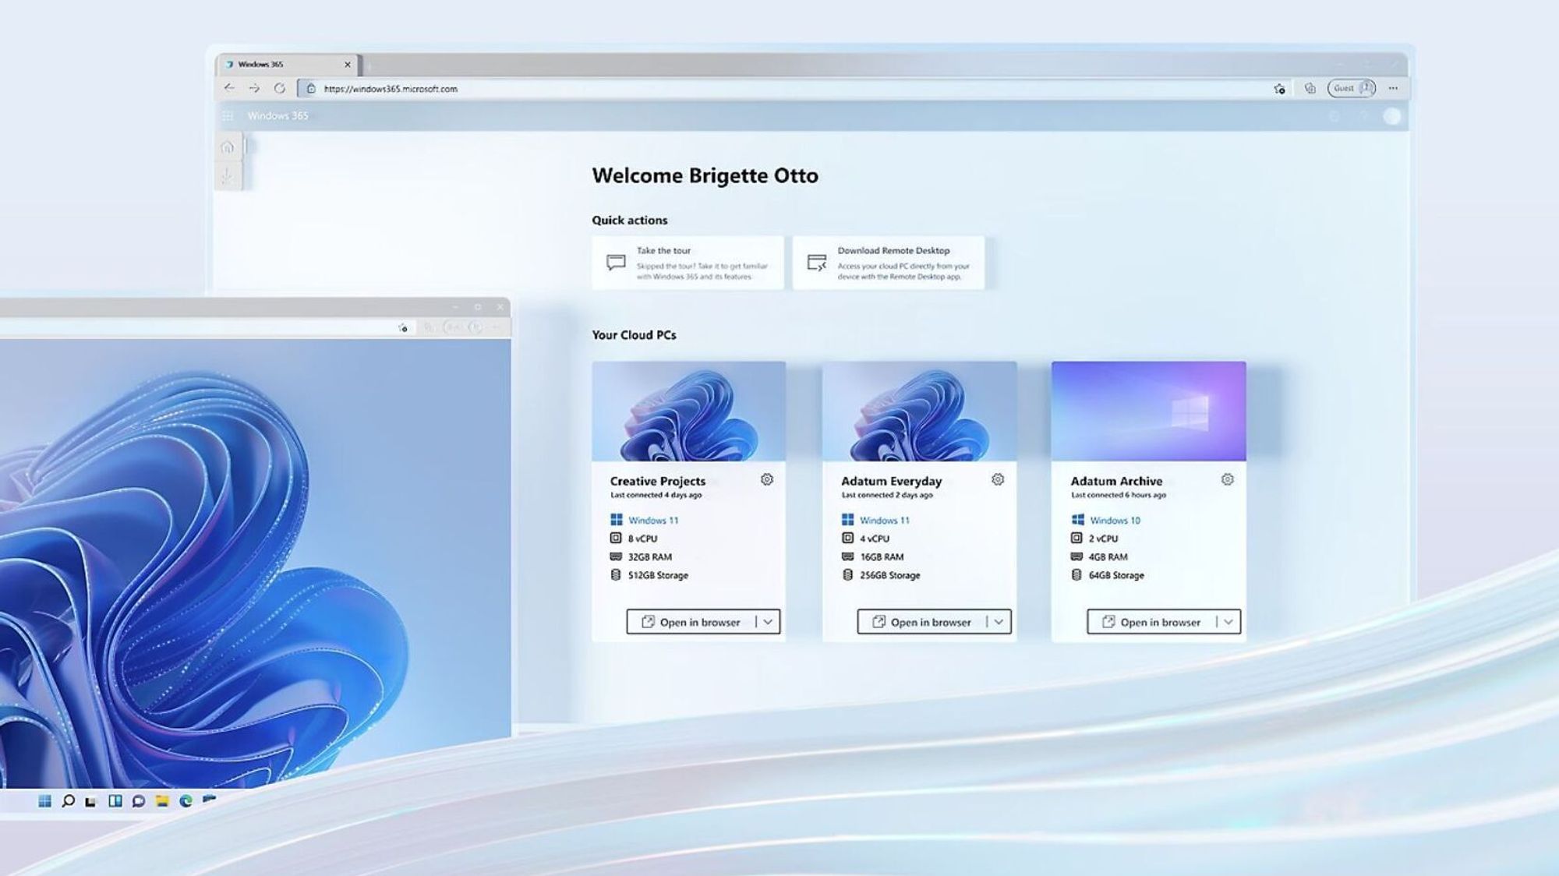This screenshot has height=876, width=1559.
Task: Open settings gear for Adatum Archive
Action: click(x=1228, y=479)
